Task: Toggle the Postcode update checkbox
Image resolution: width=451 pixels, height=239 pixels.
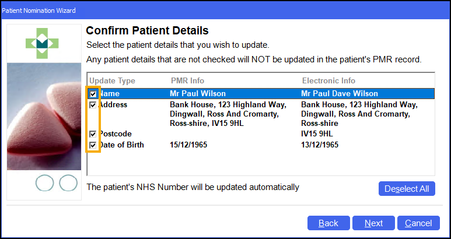Action: pos(93,134)
